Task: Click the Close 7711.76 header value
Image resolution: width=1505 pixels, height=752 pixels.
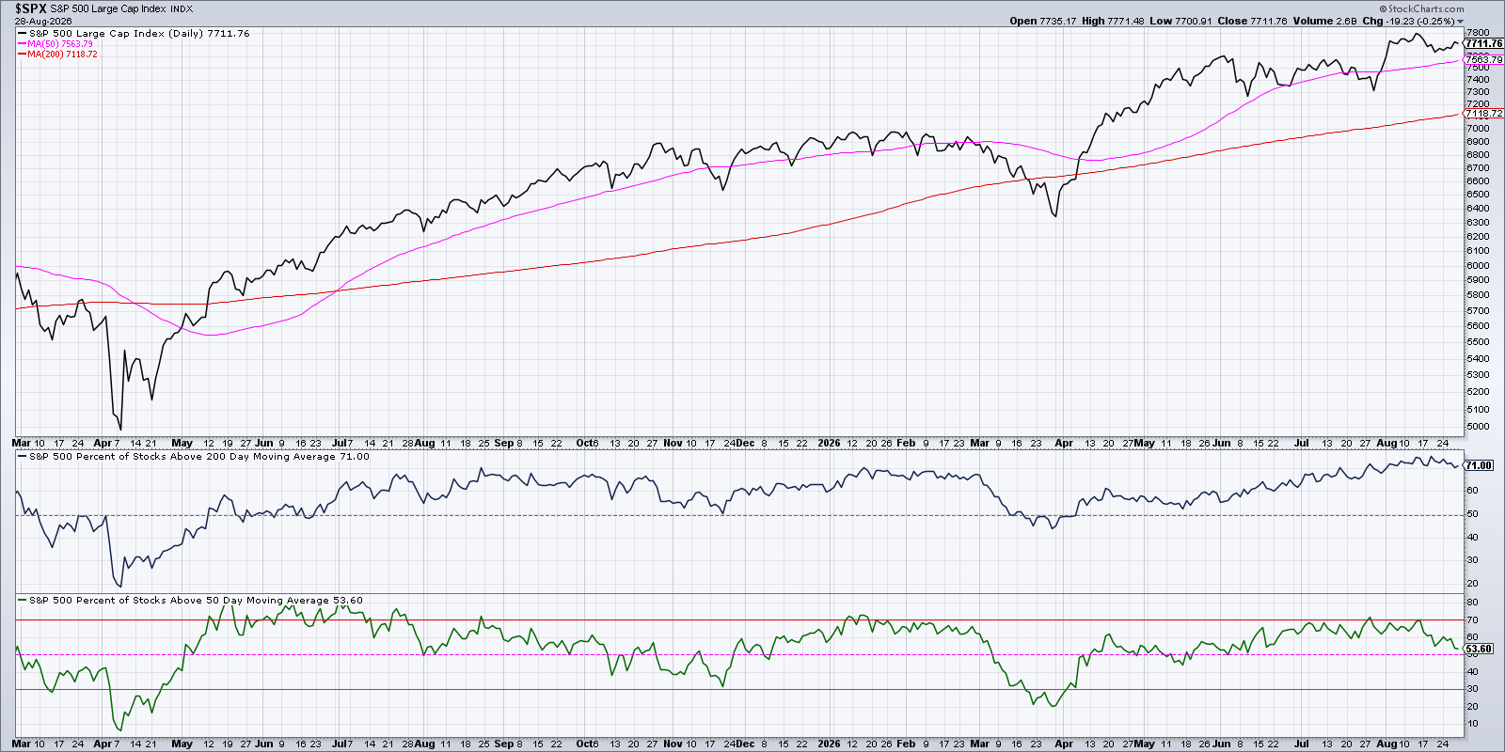Action: pyautogui.click(x=1251, y=21)
